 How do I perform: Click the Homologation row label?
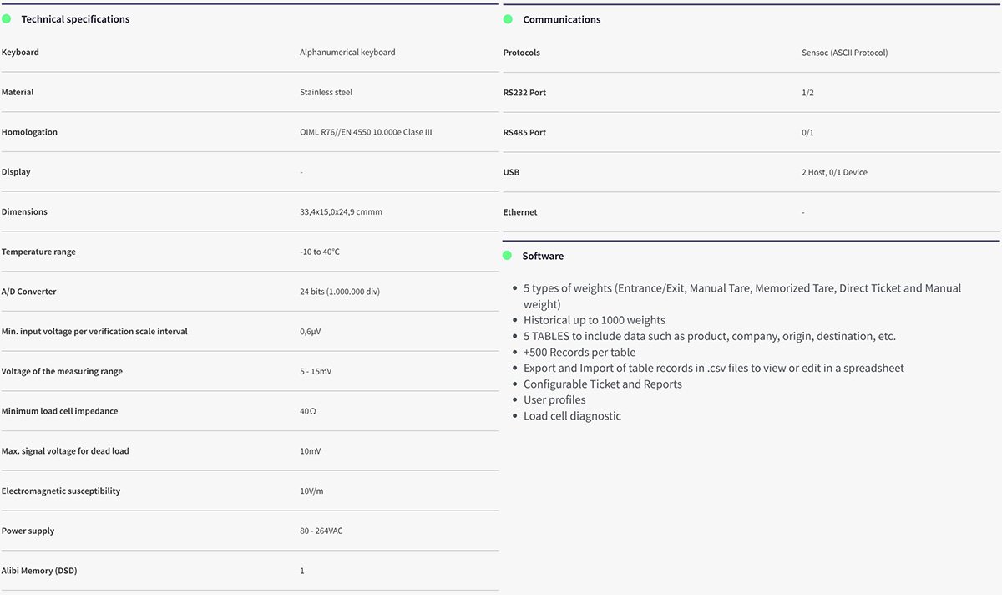click(29, 132)
